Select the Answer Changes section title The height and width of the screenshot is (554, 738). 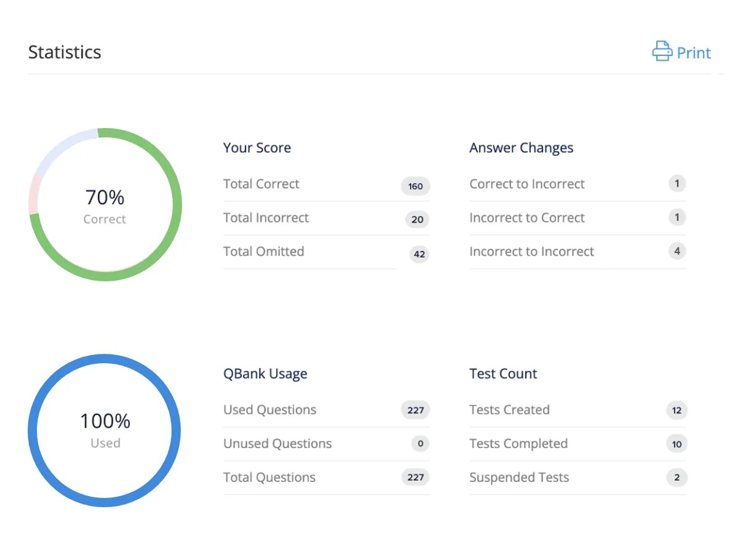522,148
